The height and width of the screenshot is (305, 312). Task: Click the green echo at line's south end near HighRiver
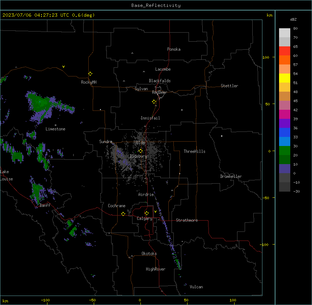[178, 263]
